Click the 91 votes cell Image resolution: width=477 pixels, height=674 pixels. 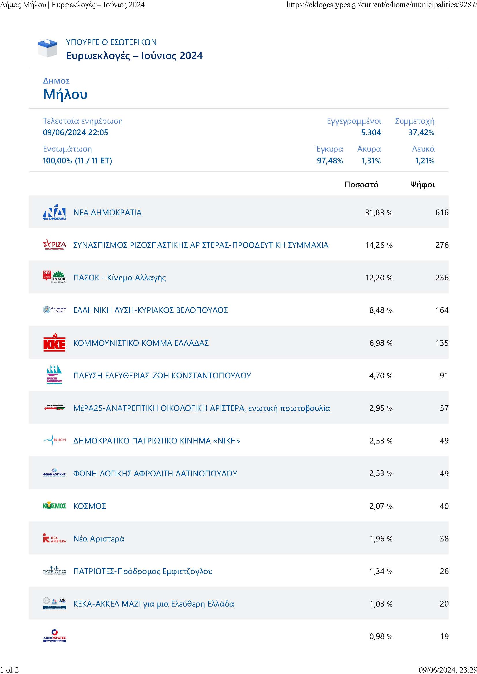(x=444, y=375)
